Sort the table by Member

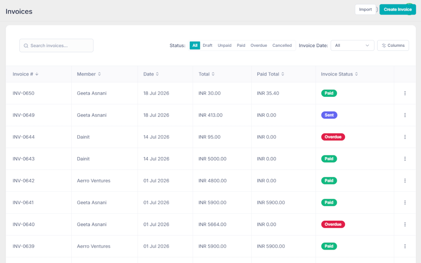99,74
